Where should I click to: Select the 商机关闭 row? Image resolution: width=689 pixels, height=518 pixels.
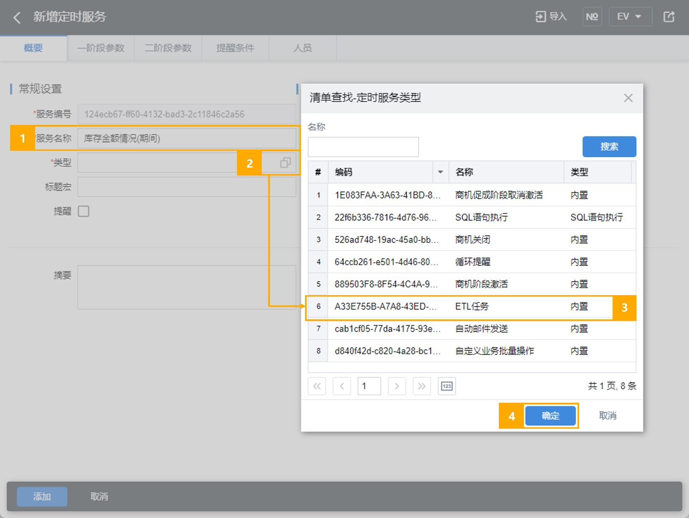pos(472,240)
